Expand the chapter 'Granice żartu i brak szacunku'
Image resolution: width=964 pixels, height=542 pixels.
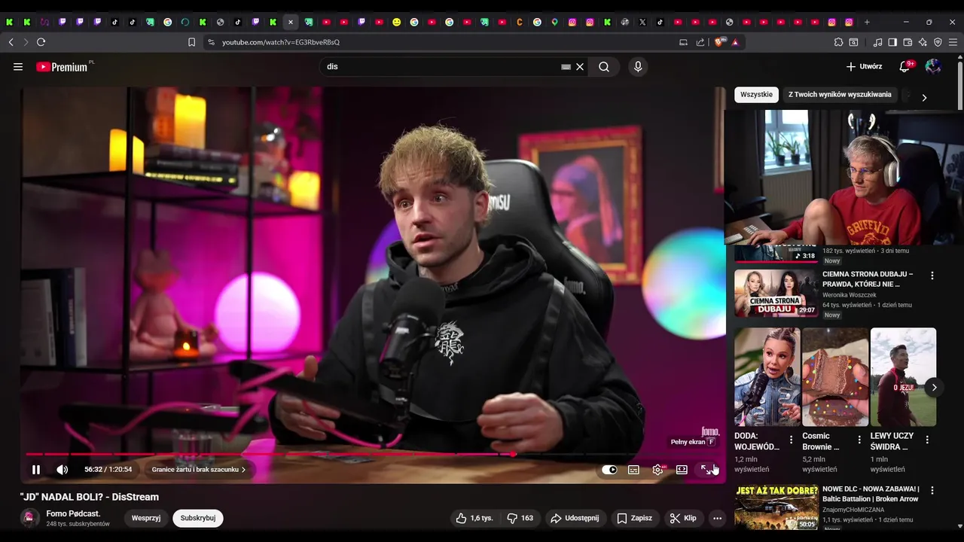tap(199, 470)
